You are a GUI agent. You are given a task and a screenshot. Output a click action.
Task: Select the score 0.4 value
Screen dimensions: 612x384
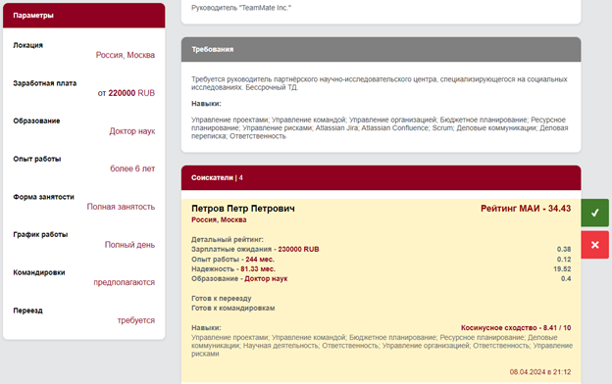566,279
